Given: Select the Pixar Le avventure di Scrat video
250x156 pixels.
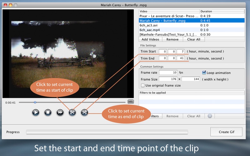Looking at the screenshot, I should coord(169,16).
